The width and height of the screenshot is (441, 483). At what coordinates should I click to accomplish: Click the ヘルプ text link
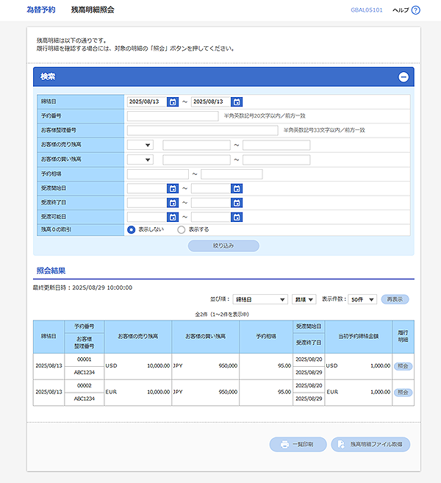[401, 10]
